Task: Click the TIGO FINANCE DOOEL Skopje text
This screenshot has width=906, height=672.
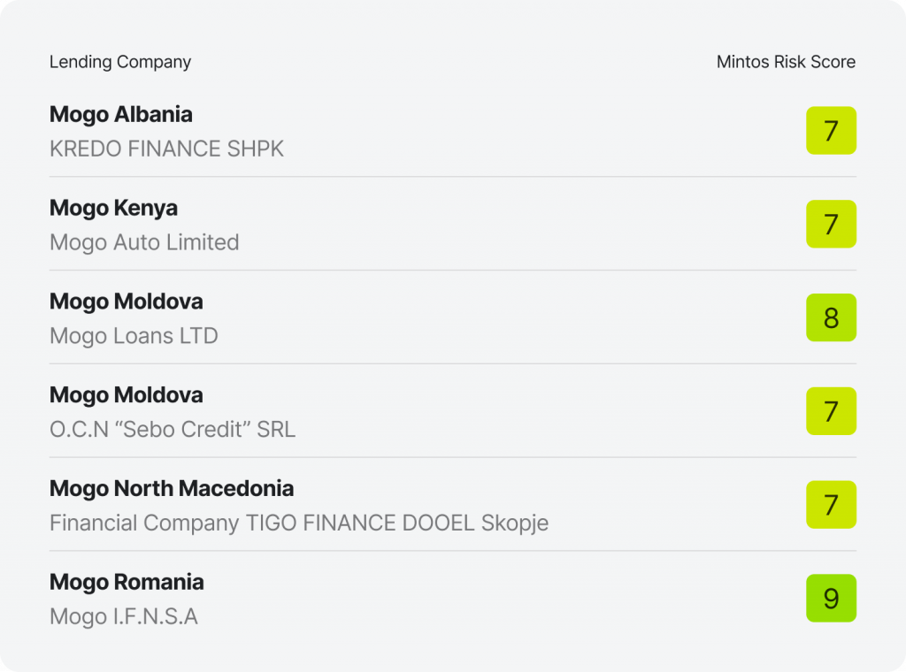Action: pyautogui.click(x=397, y=523)
